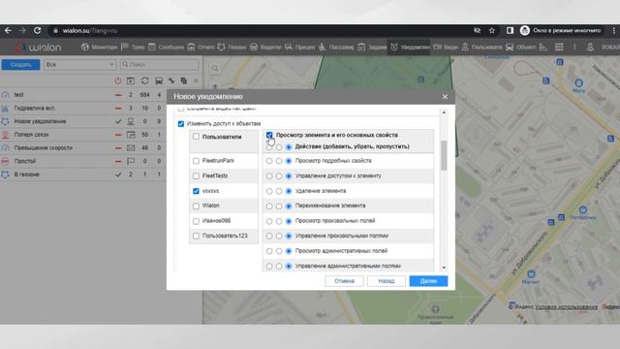Click the units column header icon
This screenshot has height=349, width=620.
[159, 80]
